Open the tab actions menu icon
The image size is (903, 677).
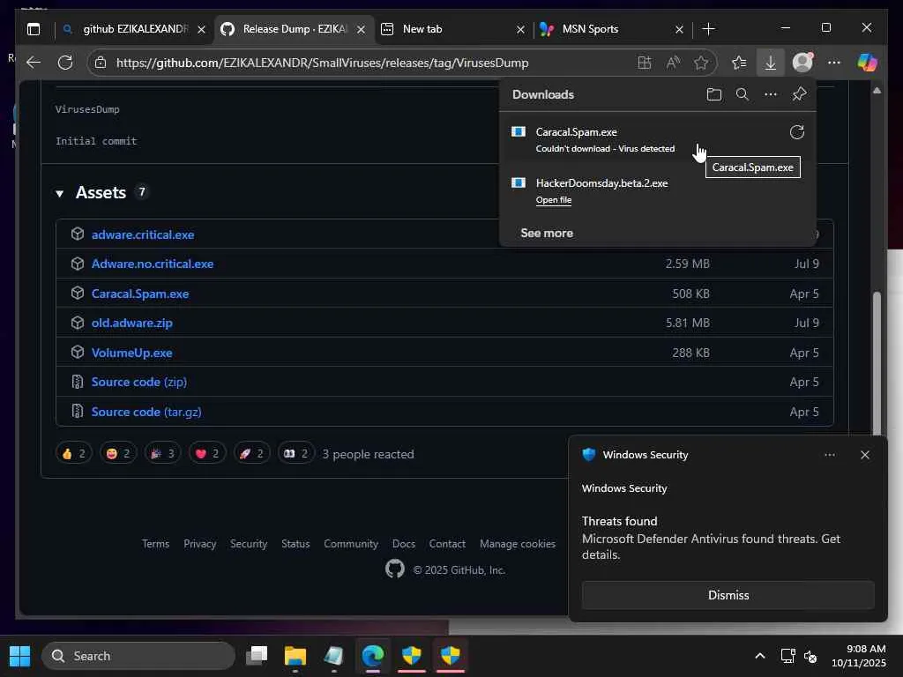(34, 29)
